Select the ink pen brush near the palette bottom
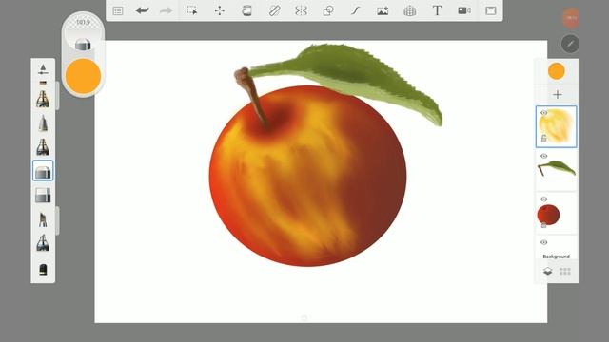The image size is (609, 342). click(x=43, y=243)
